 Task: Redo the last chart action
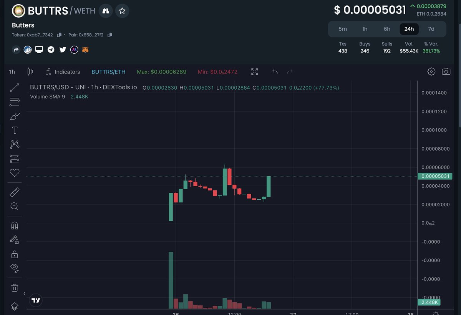[290, 72]
